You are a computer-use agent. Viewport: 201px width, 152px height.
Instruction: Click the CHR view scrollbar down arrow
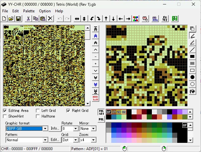(x=88, y=104)
